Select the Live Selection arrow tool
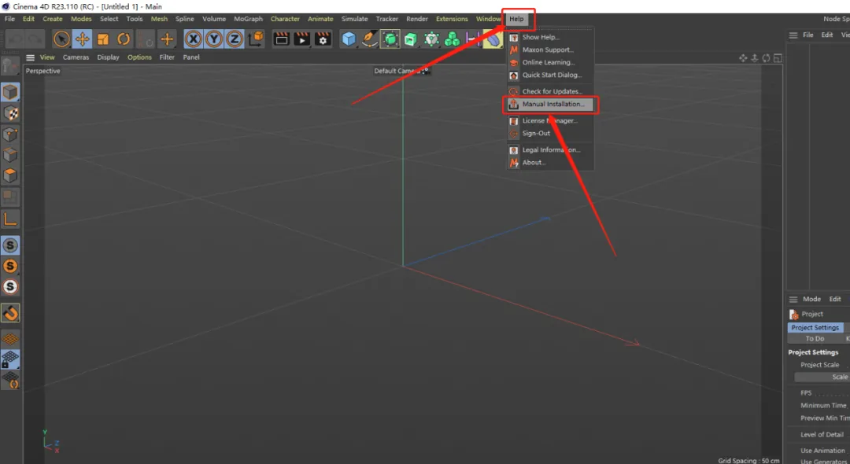This screenshot has height=464, width=850. [x=61, y=39]
